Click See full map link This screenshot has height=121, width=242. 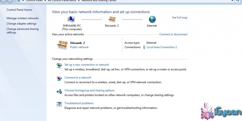(x=180, y=18)
